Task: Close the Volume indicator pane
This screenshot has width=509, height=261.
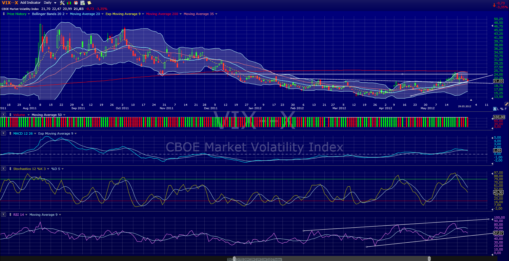Action: [x=3, y=115]
